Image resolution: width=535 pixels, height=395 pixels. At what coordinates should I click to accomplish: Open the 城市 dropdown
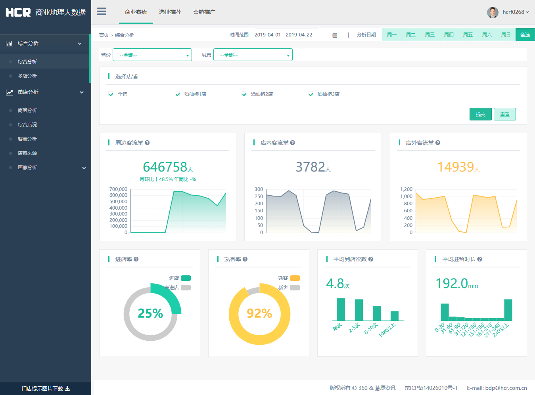253,55
